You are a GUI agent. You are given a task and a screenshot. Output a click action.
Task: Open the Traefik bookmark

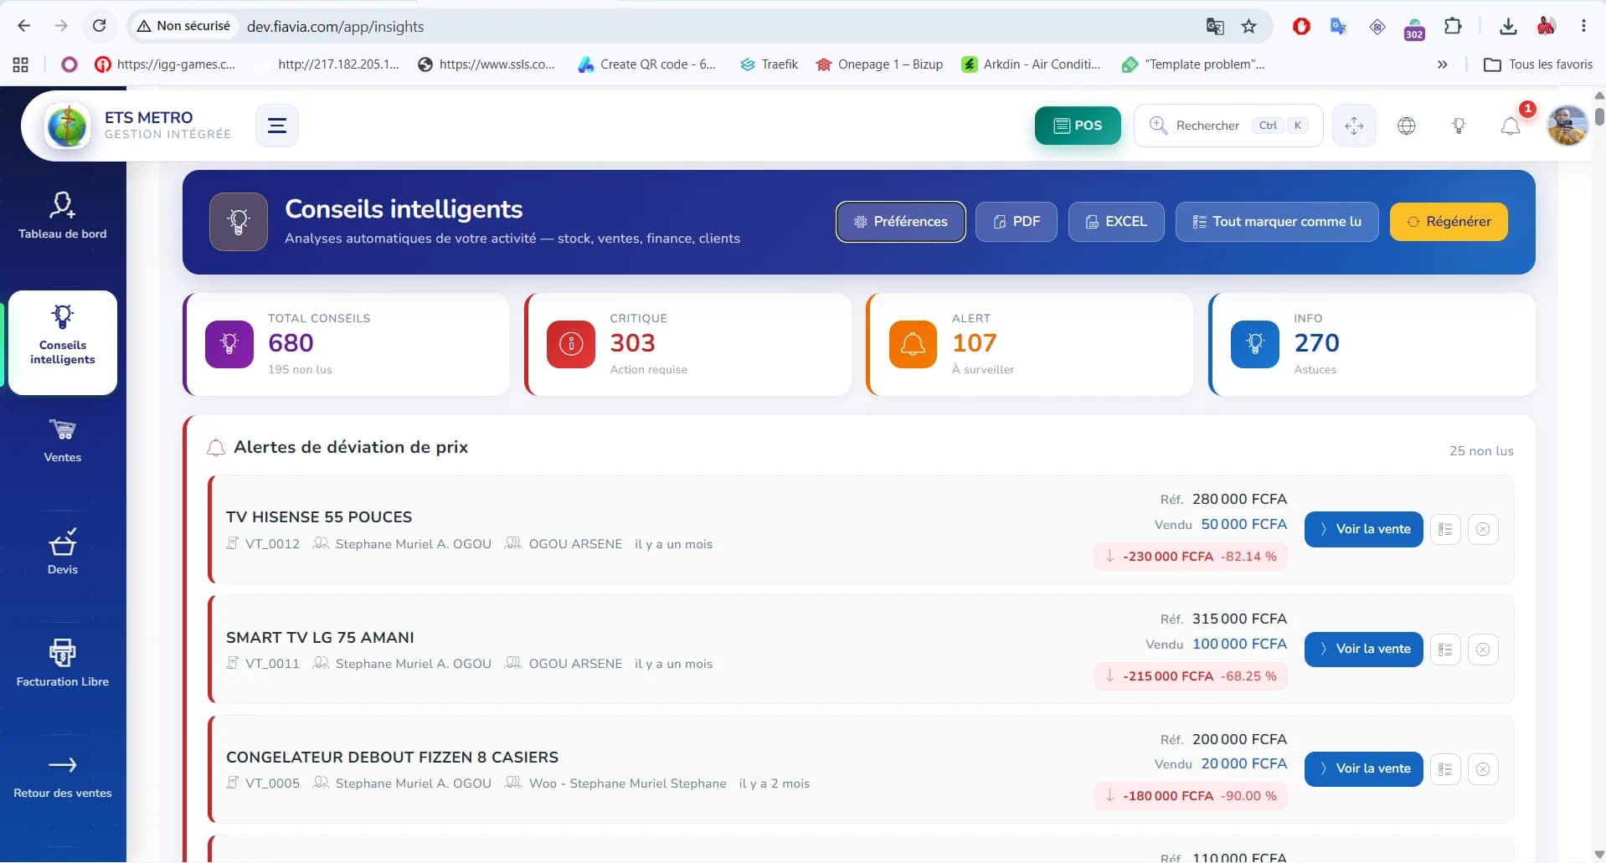click(769, 64)
